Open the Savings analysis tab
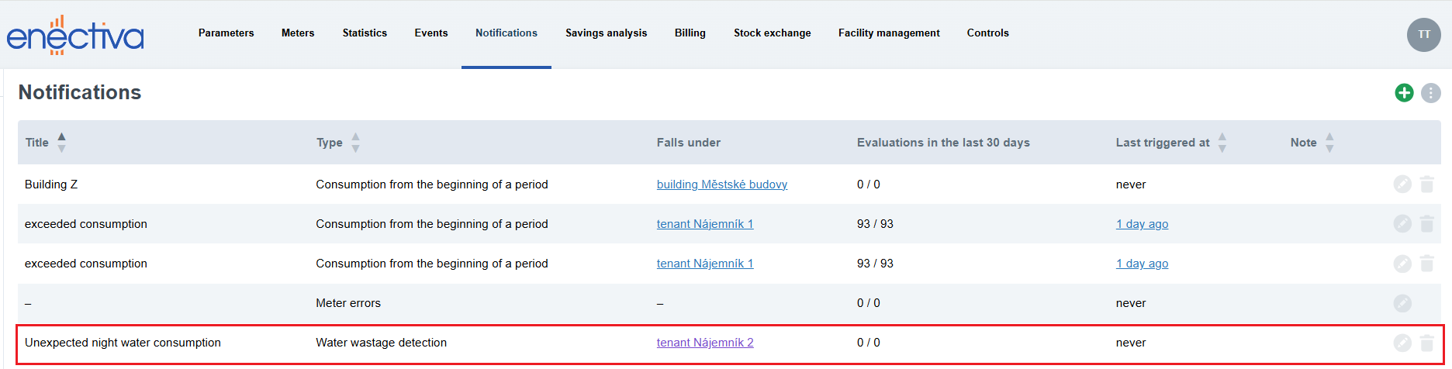The image size is (1452, 369). (x=606, y=33)
